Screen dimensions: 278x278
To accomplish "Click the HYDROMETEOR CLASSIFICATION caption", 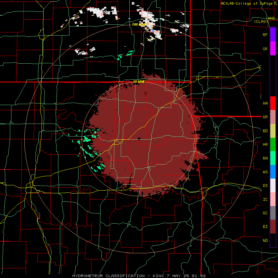I will pyautogui.click(x=108, y=276).
